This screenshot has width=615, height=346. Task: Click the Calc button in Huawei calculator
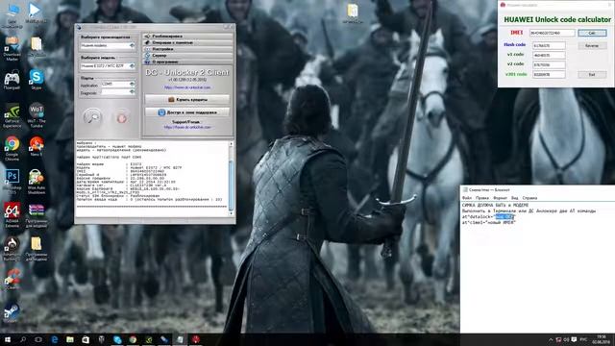tap(592, 33)
